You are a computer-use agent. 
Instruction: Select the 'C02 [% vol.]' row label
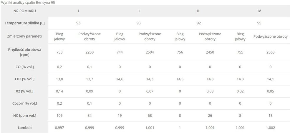point(25,79)
